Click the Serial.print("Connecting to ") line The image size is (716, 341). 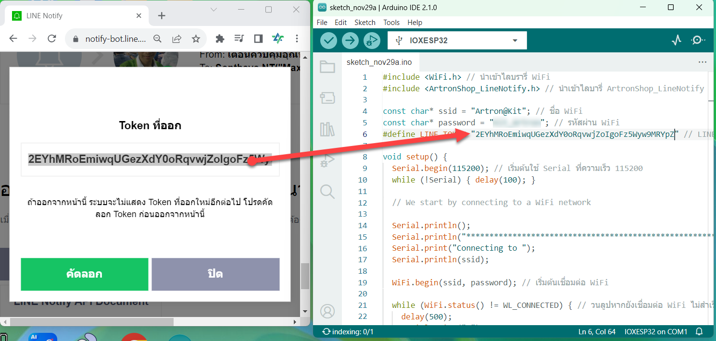tap(463, 248)
